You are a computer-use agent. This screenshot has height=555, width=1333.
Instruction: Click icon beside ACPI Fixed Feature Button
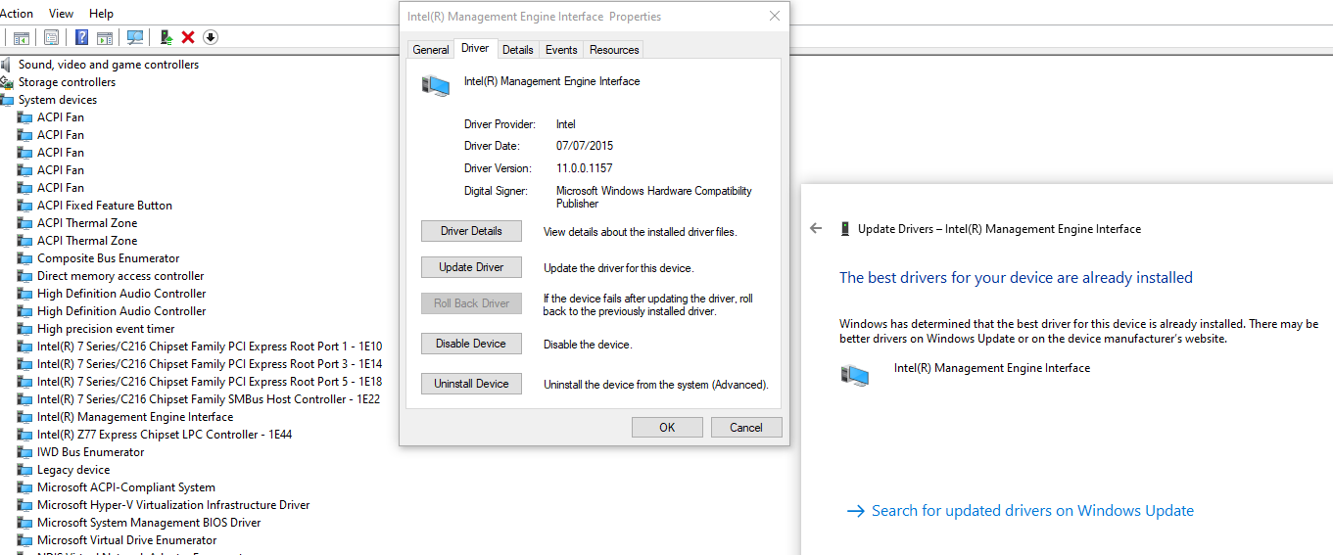(25, 206)
